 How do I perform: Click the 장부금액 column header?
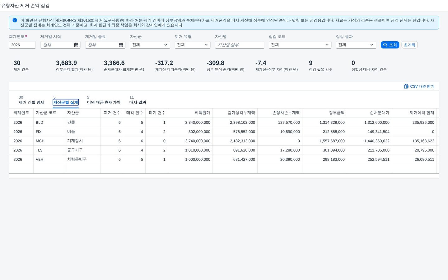click(325, 113)
